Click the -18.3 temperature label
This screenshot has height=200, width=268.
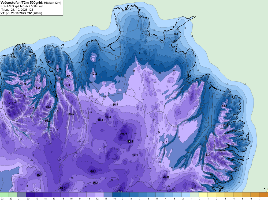tap(48, 107)
